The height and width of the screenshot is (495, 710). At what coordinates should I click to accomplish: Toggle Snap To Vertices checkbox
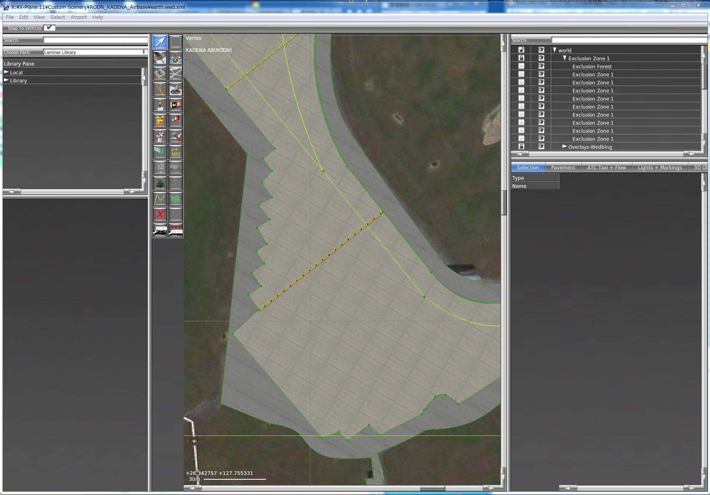[x=49, y=28]
